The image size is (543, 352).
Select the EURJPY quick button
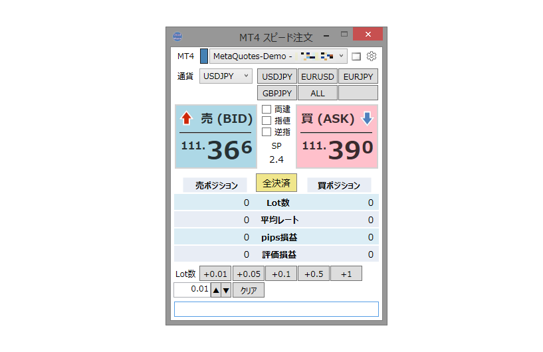coord(358,76)
